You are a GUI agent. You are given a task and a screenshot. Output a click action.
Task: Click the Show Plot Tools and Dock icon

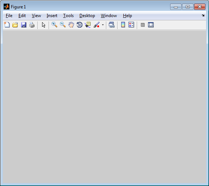tap(151, 25)
